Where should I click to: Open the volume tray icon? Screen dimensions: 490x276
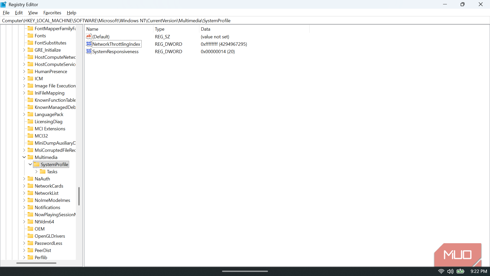450,271
